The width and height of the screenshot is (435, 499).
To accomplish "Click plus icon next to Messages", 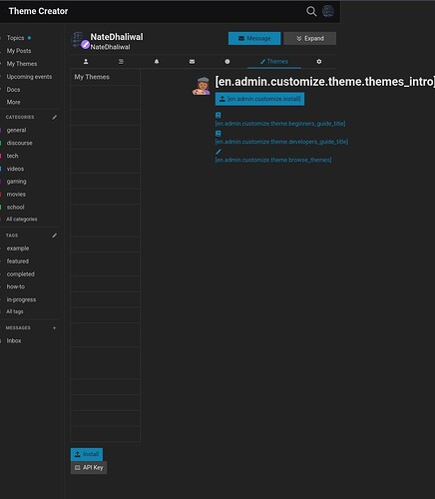I will (x=55, y=328).
